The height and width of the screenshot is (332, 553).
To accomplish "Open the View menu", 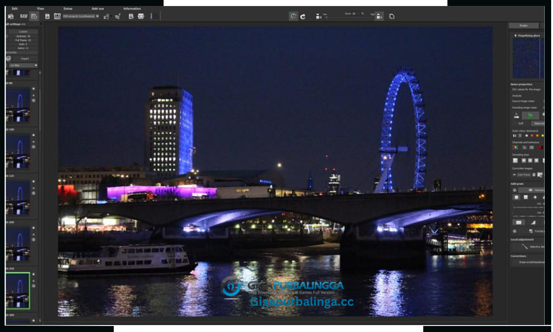I will tap(41, 9).
